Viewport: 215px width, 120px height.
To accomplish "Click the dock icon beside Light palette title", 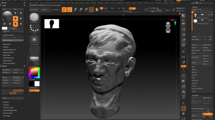I will click(x=25, y=5).
